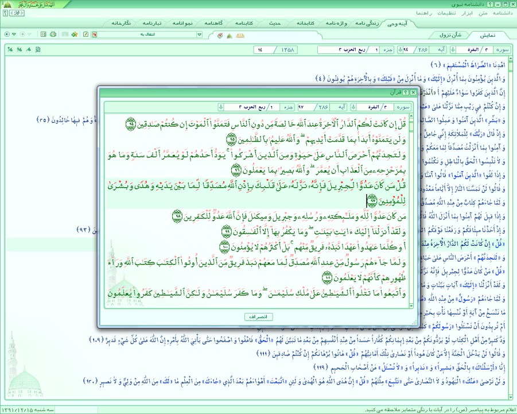Click the forward navigation arrow icon
Image resolution: width=517 pixels, height=414 pixels.
click(x=22, y=34)
